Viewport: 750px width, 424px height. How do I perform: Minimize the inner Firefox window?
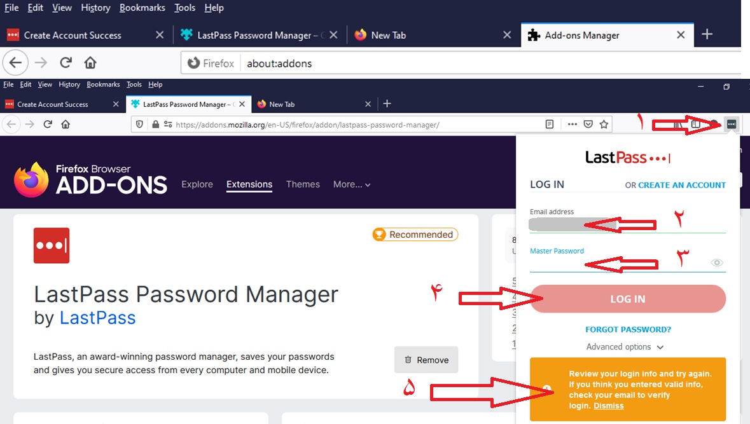pos(701,86)
